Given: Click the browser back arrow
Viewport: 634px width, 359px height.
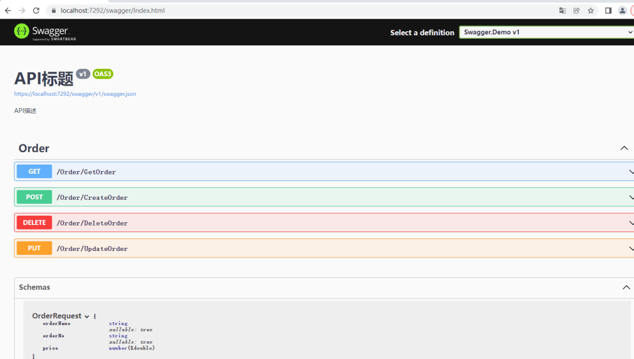Looking at the screenshot, I should [x=8, y=11].
